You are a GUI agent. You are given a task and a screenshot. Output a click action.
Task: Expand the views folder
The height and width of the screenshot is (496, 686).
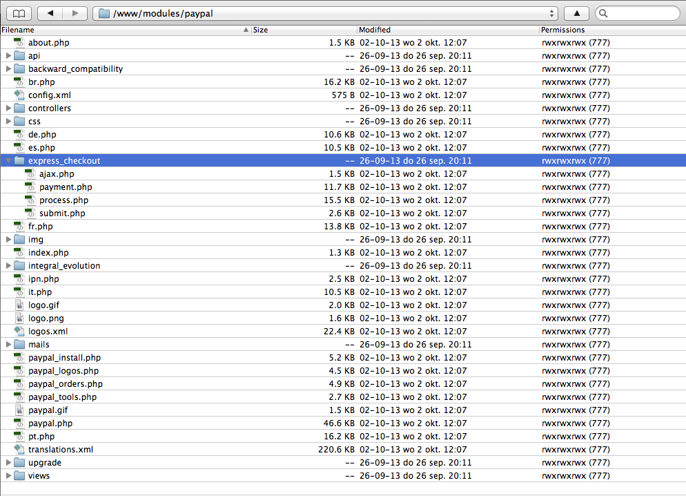8,476
